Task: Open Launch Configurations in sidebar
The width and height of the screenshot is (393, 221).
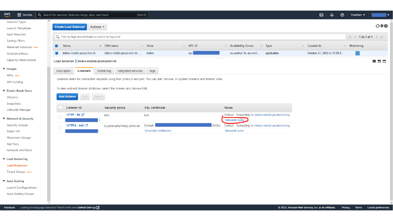Action: [x=22, y=188]
